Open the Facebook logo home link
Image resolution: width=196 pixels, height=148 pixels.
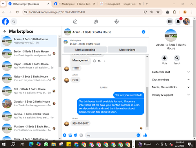pos(5,21)
